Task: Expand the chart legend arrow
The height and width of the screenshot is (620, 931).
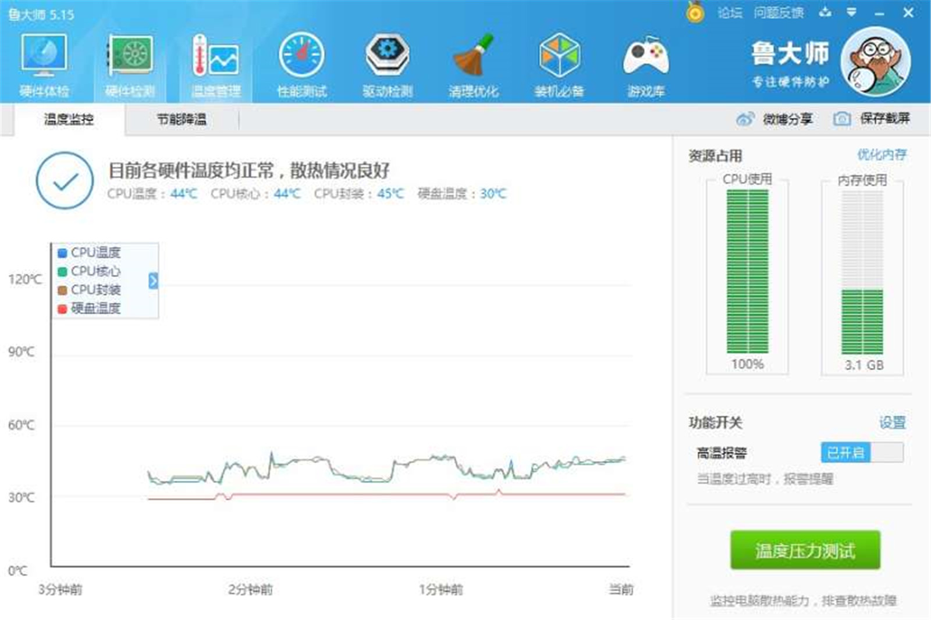Action: coord(152,280)
